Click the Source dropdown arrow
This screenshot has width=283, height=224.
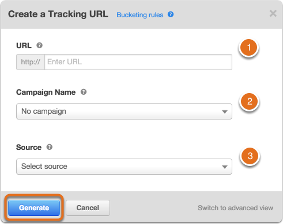tap(225, 167)
